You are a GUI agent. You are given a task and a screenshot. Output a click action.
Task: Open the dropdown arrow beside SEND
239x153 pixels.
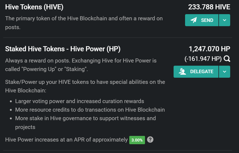coord(225,20)
